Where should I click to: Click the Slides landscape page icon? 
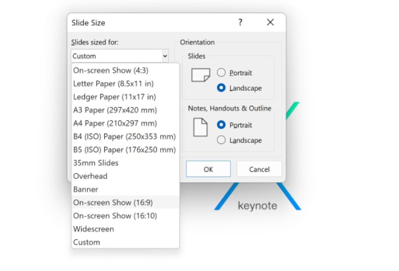200,75
